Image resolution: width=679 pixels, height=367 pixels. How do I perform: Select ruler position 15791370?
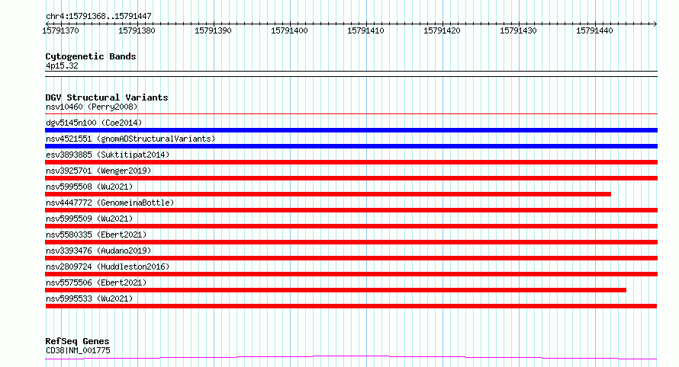pyautogui.click(x=60, y=30)
